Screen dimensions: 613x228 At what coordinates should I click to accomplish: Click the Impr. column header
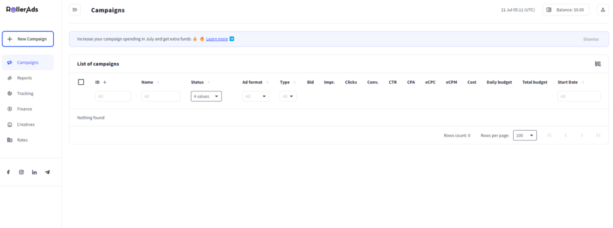329,82
